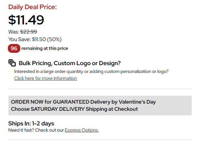Select the "$11.49" daily deal price
This screenshot has width=212, height=144.
click(x=26, y=20)
